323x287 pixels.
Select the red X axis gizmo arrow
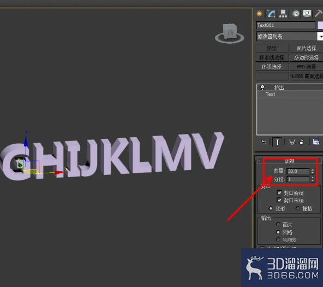point(59,172)
